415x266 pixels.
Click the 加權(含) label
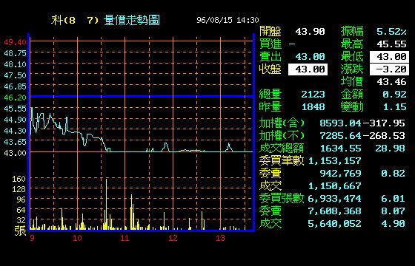(282, 123)
